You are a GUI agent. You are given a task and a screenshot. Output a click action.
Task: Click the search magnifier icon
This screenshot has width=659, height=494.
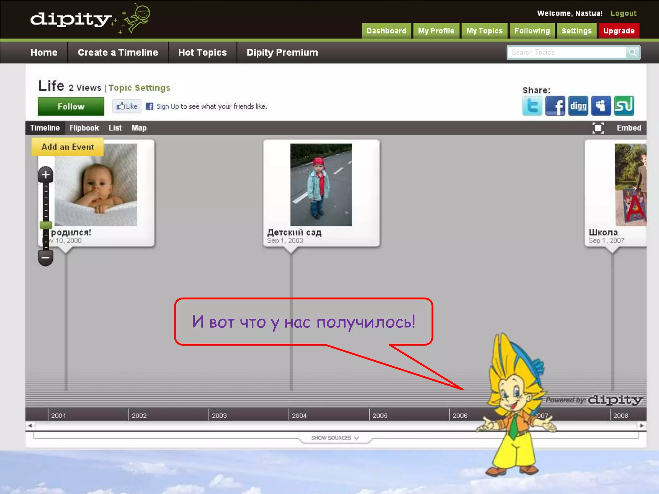(x=633, y=53)
